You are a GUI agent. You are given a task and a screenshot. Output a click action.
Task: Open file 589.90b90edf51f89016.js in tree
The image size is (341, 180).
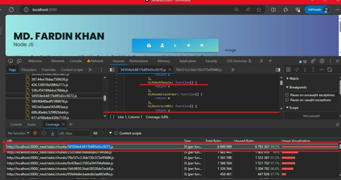coord(49,101)
